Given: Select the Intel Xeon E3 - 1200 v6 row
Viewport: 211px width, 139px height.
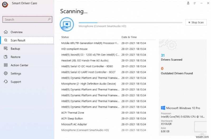Looking at the screenshot, I should 107,55.
